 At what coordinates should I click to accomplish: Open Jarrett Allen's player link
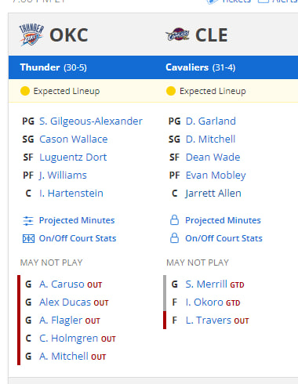pos(213,194)
